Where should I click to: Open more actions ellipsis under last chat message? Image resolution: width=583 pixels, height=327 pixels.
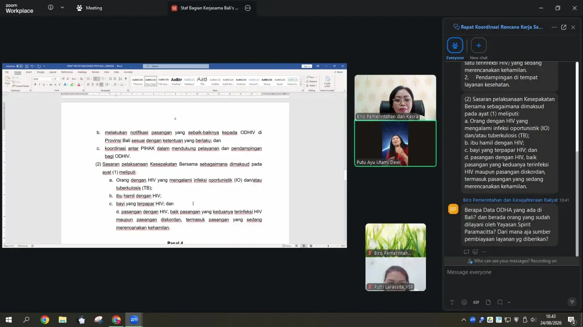484,252
